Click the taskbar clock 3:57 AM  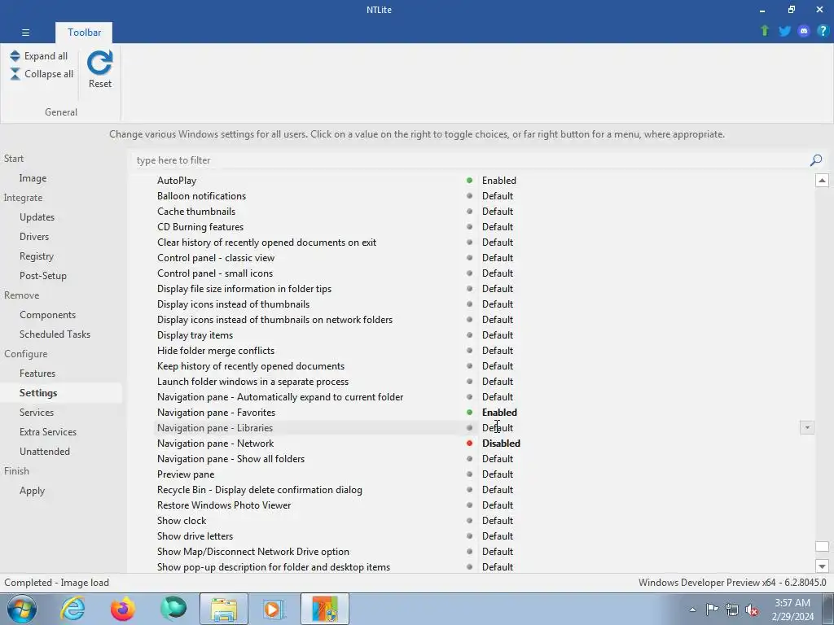point(792,603)
